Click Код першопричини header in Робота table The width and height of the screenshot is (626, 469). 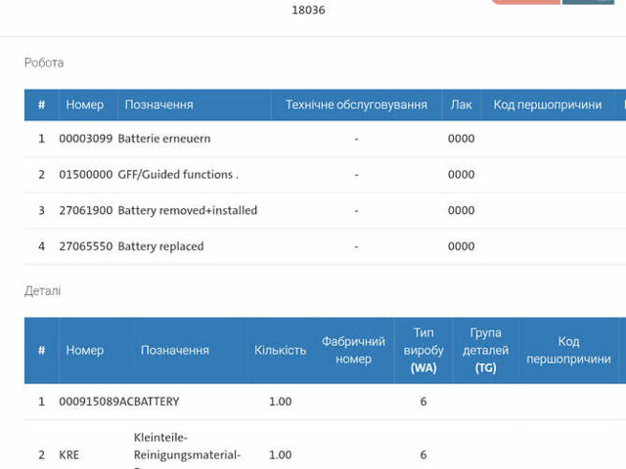pyautogui.click(x=547, y=105)
